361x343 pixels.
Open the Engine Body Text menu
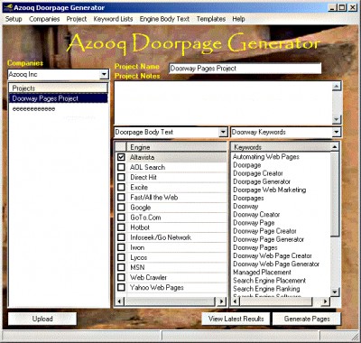[x=164, y=19]
